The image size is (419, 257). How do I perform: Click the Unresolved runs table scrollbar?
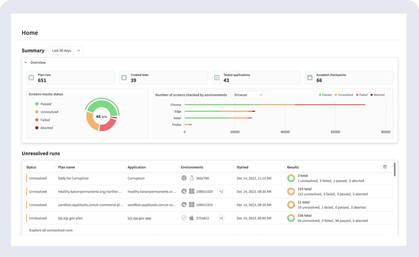(394, 169)
